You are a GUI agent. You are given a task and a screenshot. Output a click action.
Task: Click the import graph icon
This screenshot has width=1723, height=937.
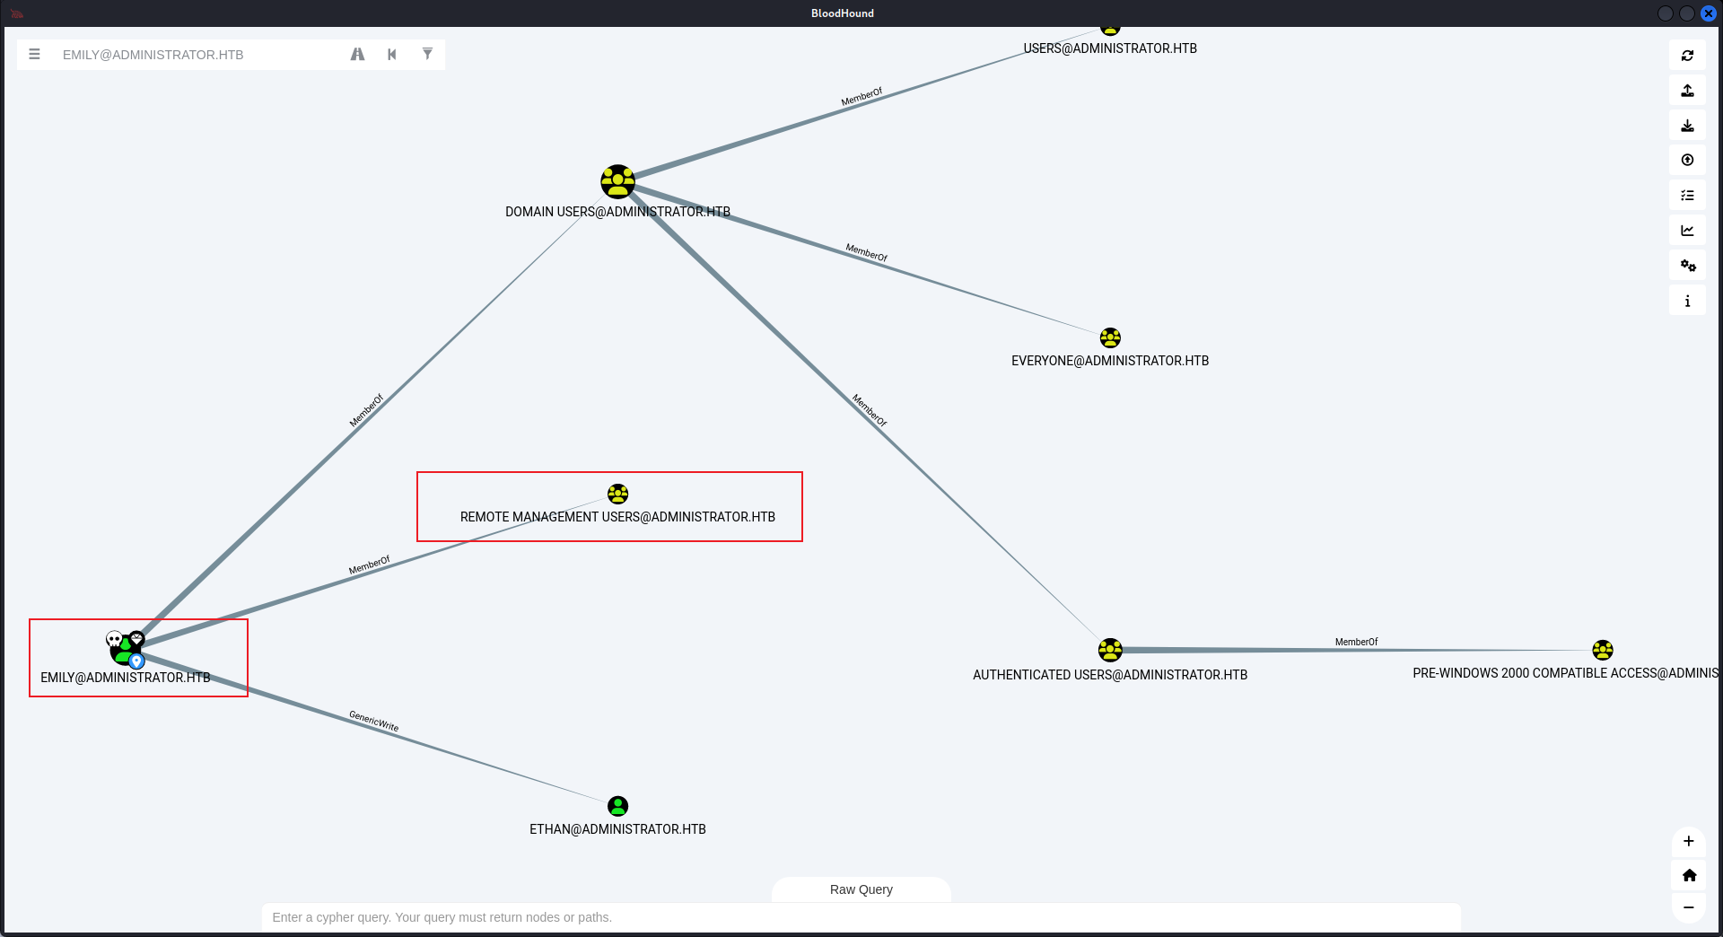1687,126
